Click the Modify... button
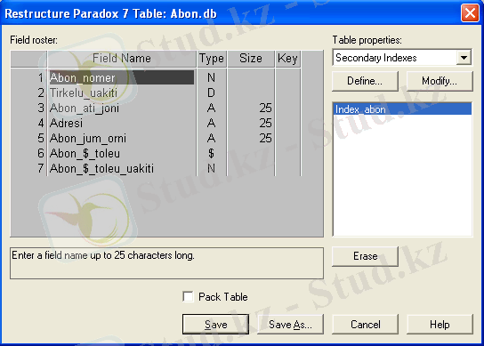 [x=440, y=81]
